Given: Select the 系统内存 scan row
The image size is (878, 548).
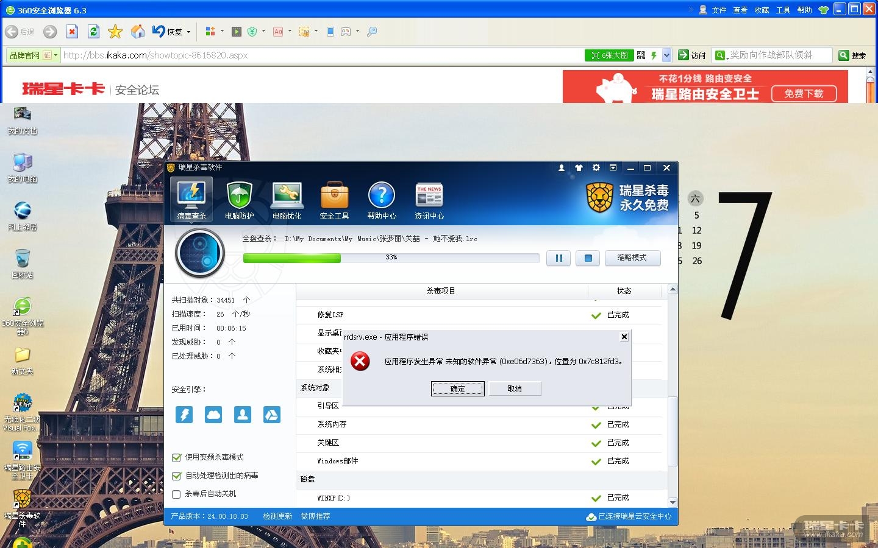Looking at the screenshot, I should coord(479,424).
